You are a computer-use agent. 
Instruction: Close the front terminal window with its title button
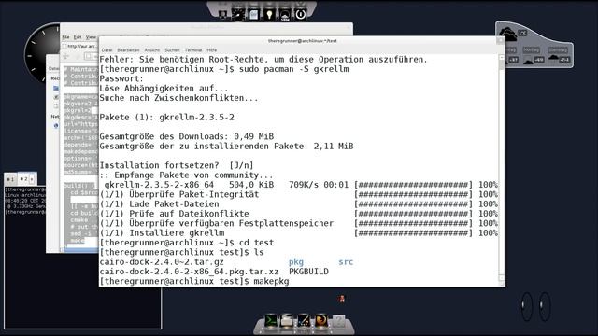[x=501, y=40]
